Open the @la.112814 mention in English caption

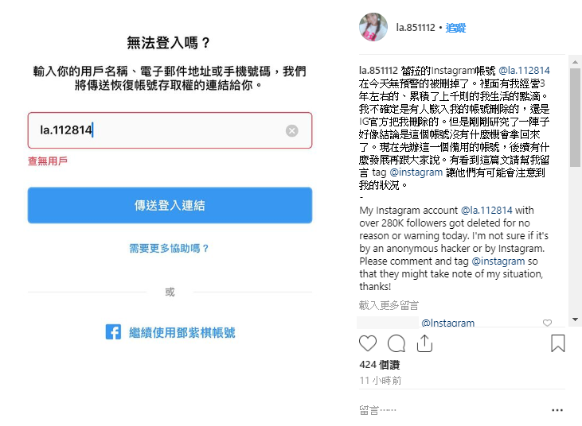[486, 211]
